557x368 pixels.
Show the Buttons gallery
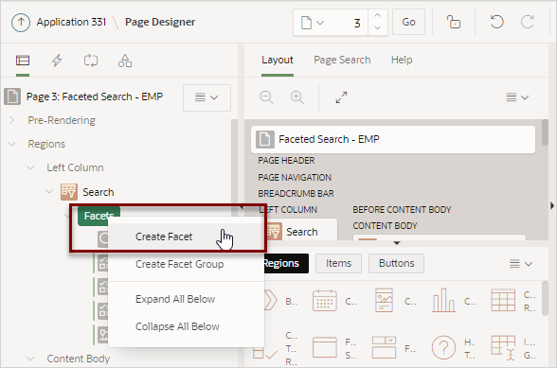tap(396, 263)
